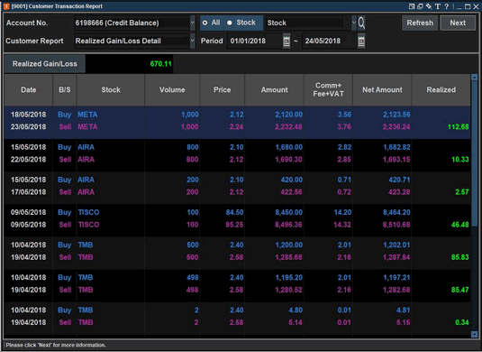Click the T font settings icon
The image size is (482, 352).
point(438,6)
